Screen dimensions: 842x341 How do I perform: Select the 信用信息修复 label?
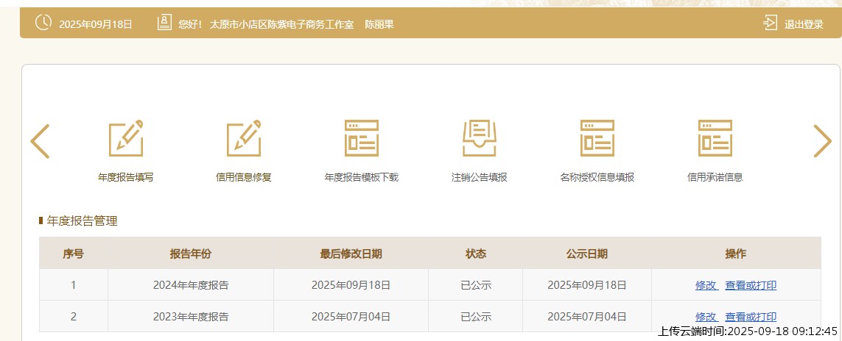[x=244, y=177]
